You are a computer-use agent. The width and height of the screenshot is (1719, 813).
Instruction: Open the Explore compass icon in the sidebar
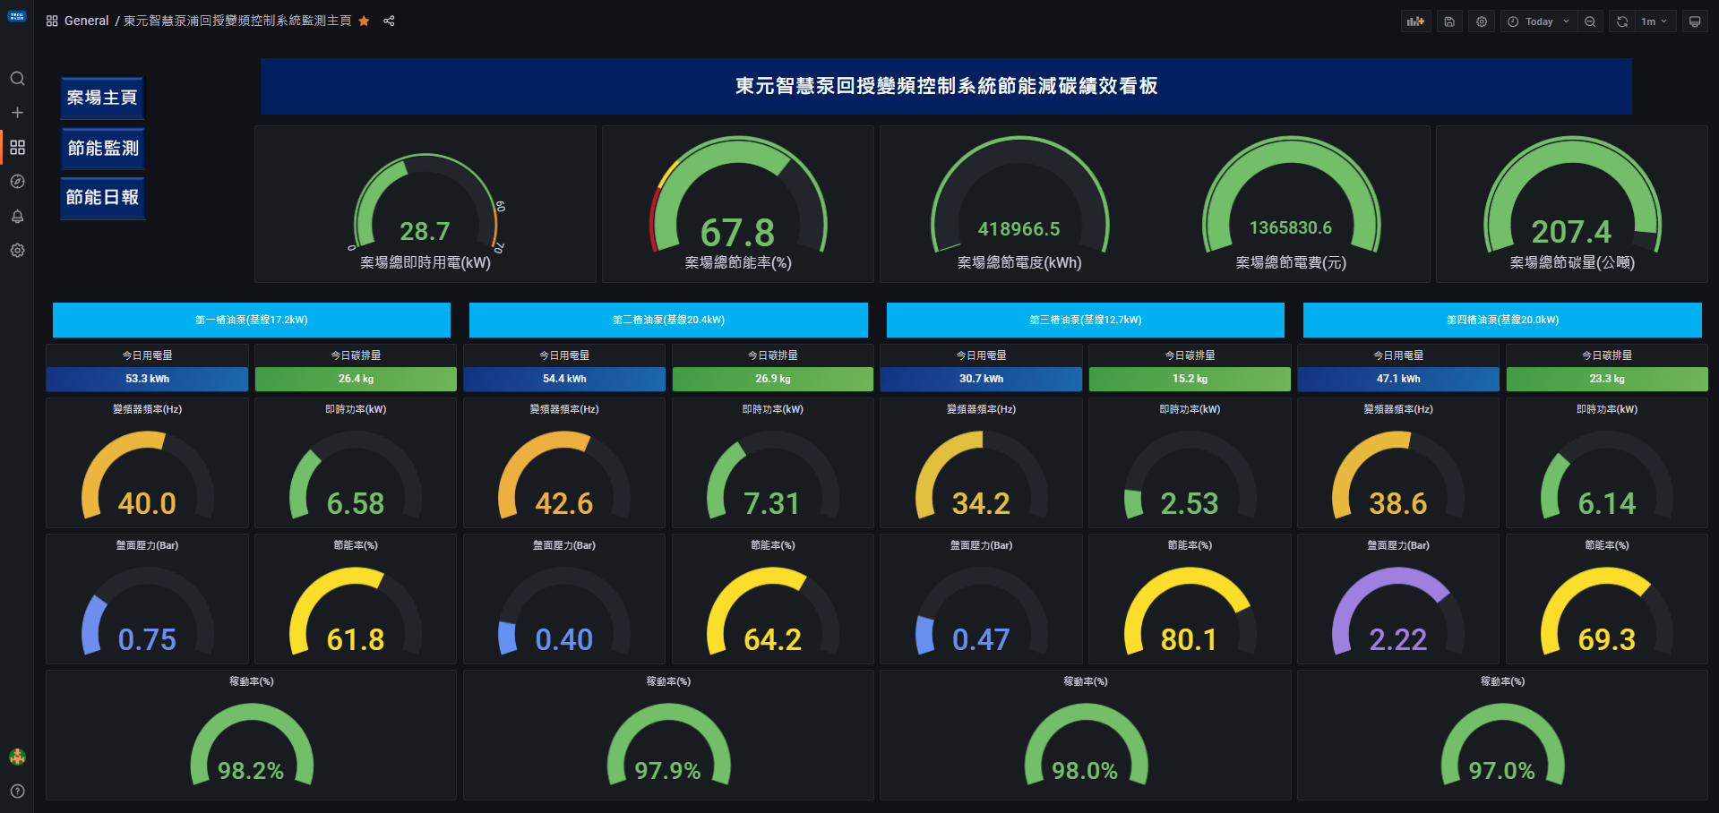pyautogui.click(x=17, y=181)
